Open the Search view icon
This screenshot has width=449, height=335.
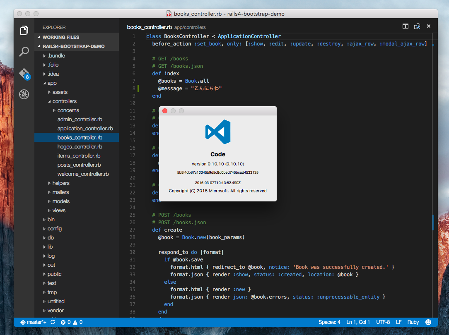[24, 52]
